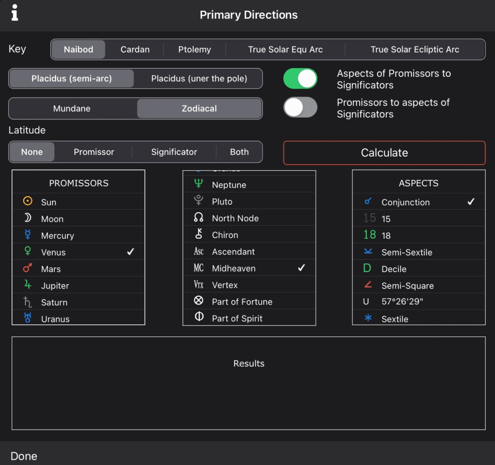Enable Promissors to aspects of Significators

[x=300, y=107]
